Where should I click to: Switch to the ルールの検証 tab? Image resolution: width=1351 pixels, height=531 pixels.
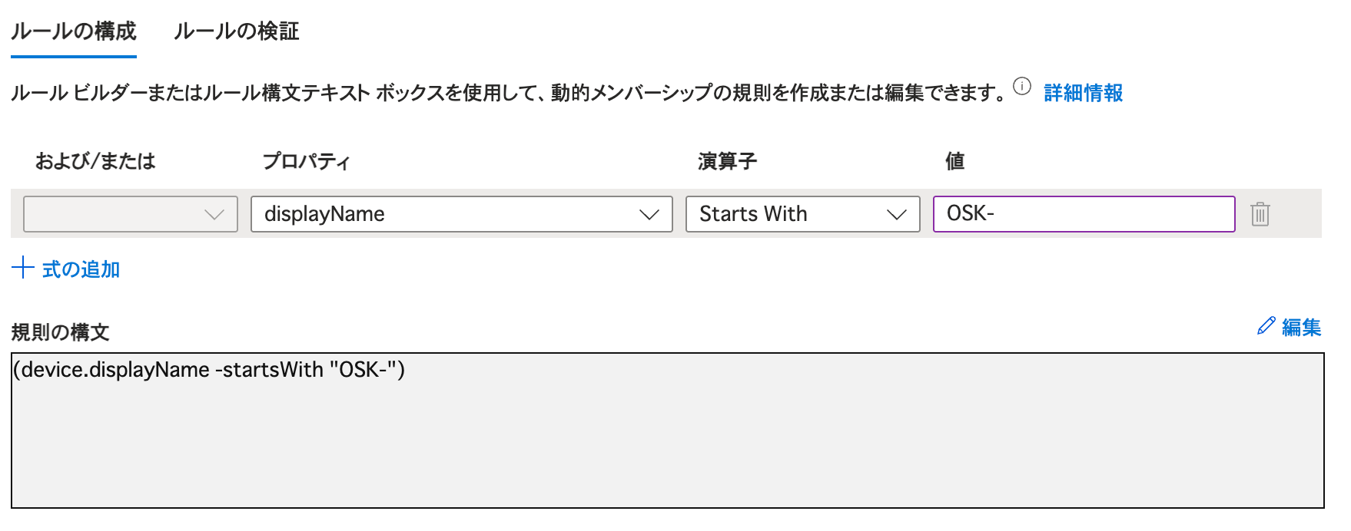tap(236, 31)
